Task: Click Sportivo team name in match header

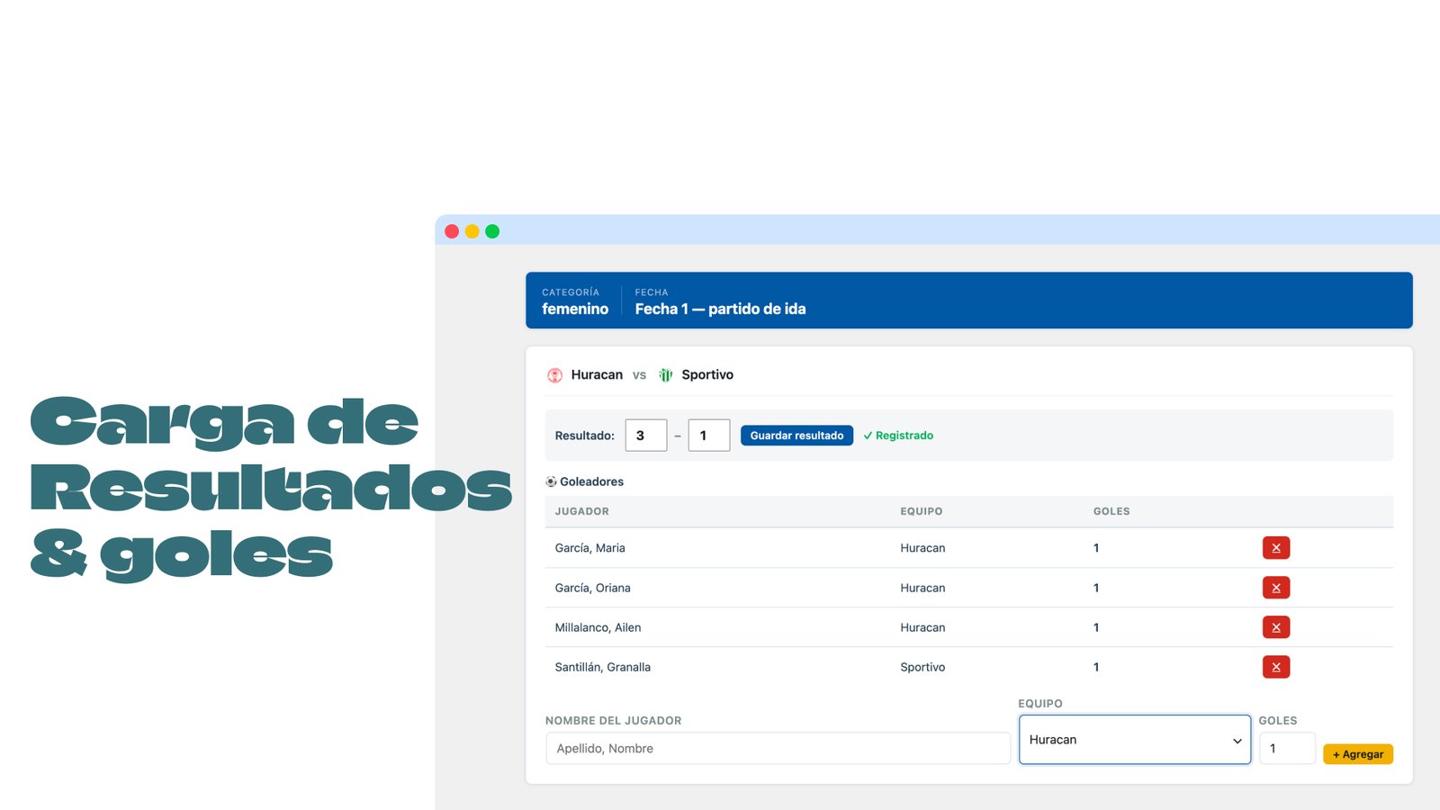Action: point(707,375)
